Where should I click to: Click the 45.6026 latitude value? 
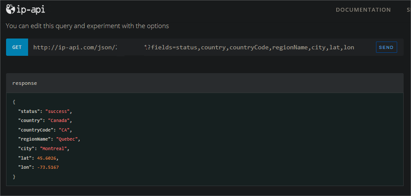click(47, 157)
